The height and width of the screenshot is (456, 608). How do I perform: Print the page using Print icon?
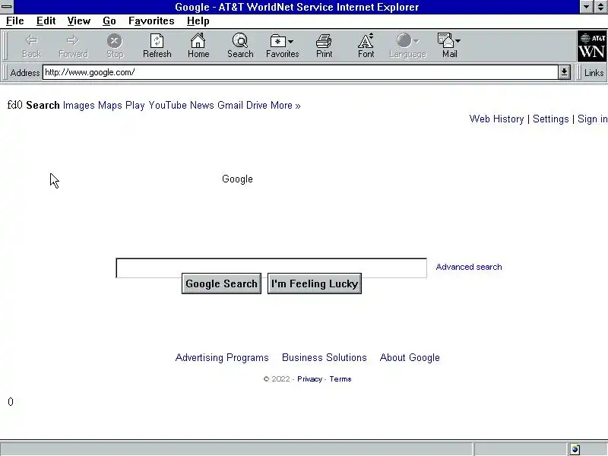pos(324,41)
